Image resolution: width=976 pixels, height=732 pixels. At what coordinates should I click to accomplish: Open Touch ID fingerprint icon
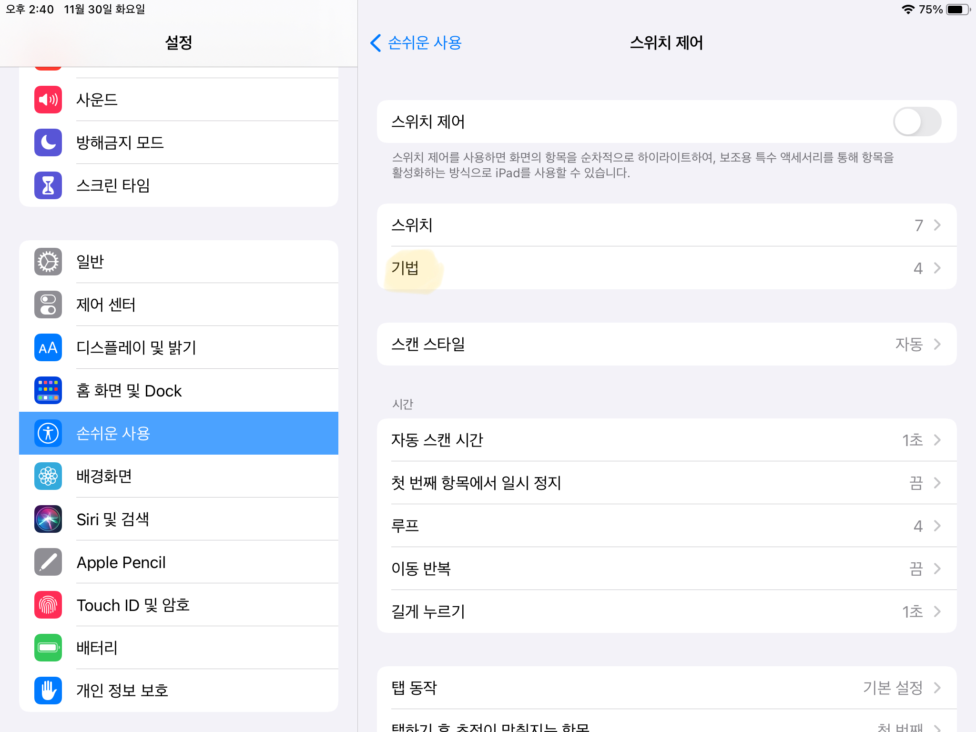[48, 605]
